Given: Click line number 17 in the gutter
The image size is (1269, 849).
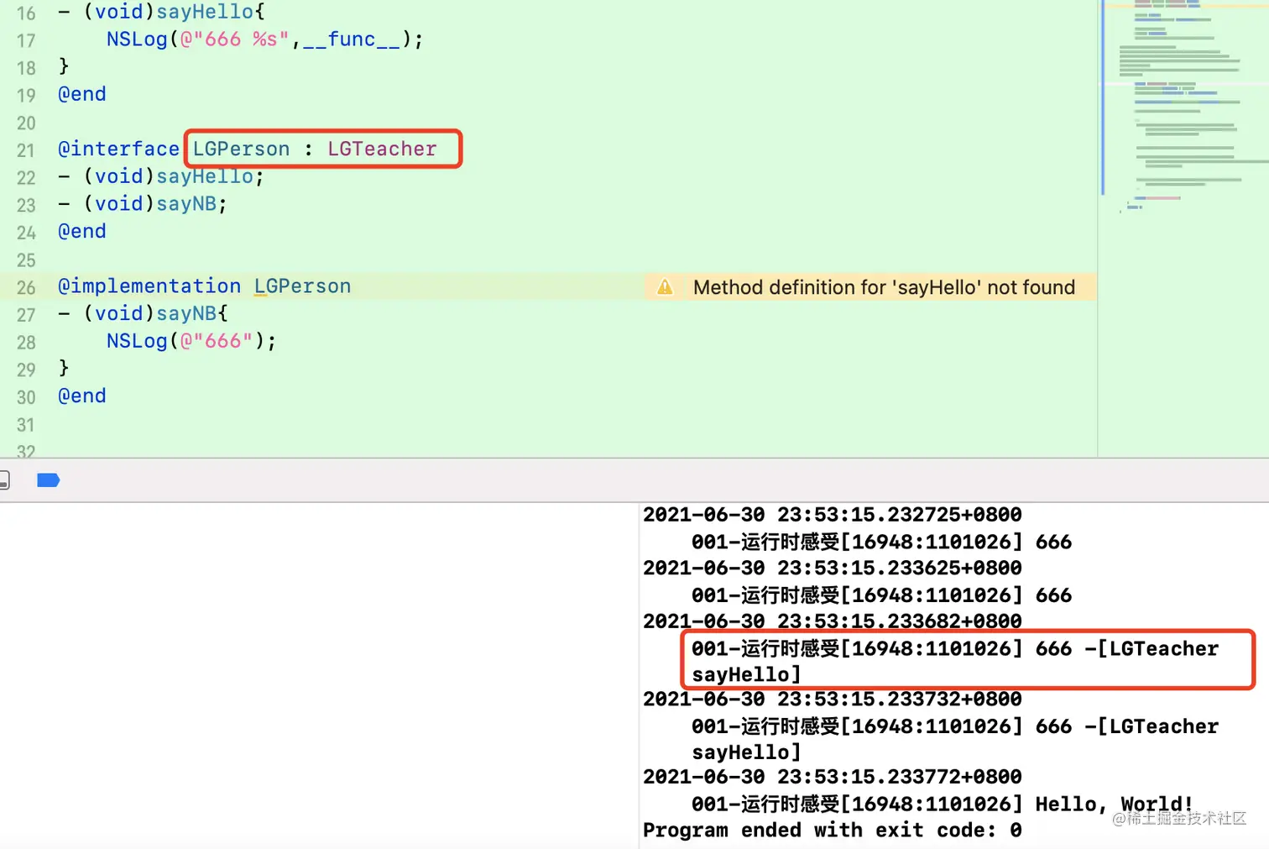Looking at the screenshot, I should (26, 40).
